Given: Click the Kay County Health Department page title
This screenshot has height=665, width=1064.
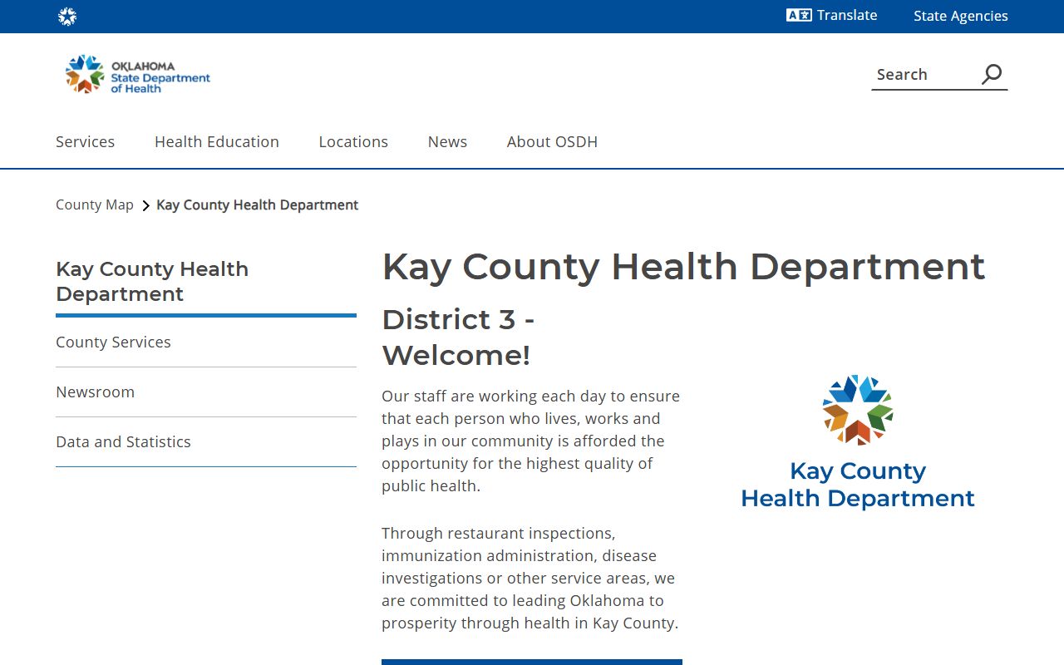Looking at the screenshot, I should coord(683,267).
